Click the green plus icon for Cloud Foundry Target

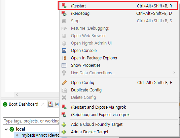click(64, 125)
